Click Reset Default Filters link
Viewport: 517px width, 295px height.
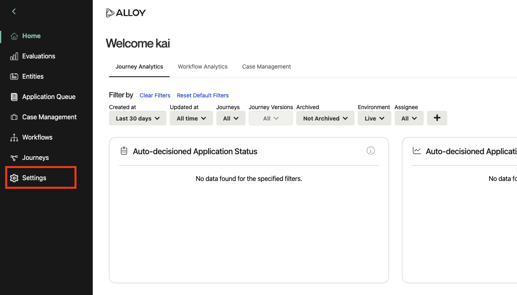coord(203,95)
